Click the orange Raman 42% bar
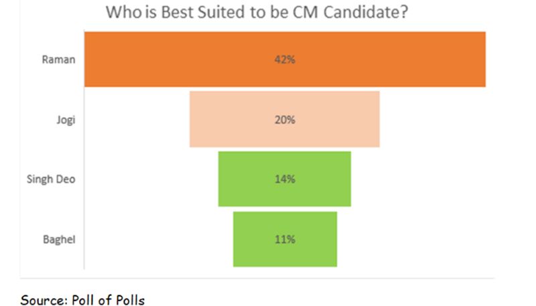The height and width of the screenshot is (306, 536). pos(285,60)
